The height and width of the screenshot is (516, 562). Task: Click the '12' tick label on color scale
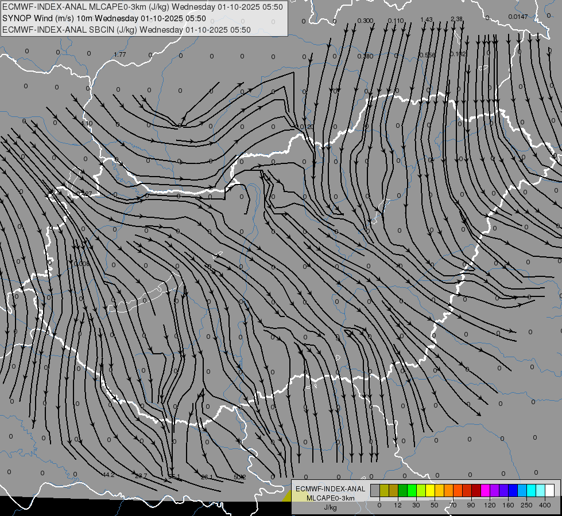click(x=398, y=505)
